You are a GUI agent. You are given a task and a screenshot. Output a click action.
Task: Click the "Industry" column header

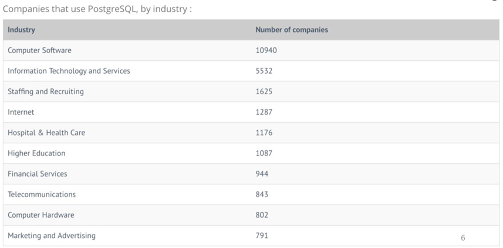[21, 30]
